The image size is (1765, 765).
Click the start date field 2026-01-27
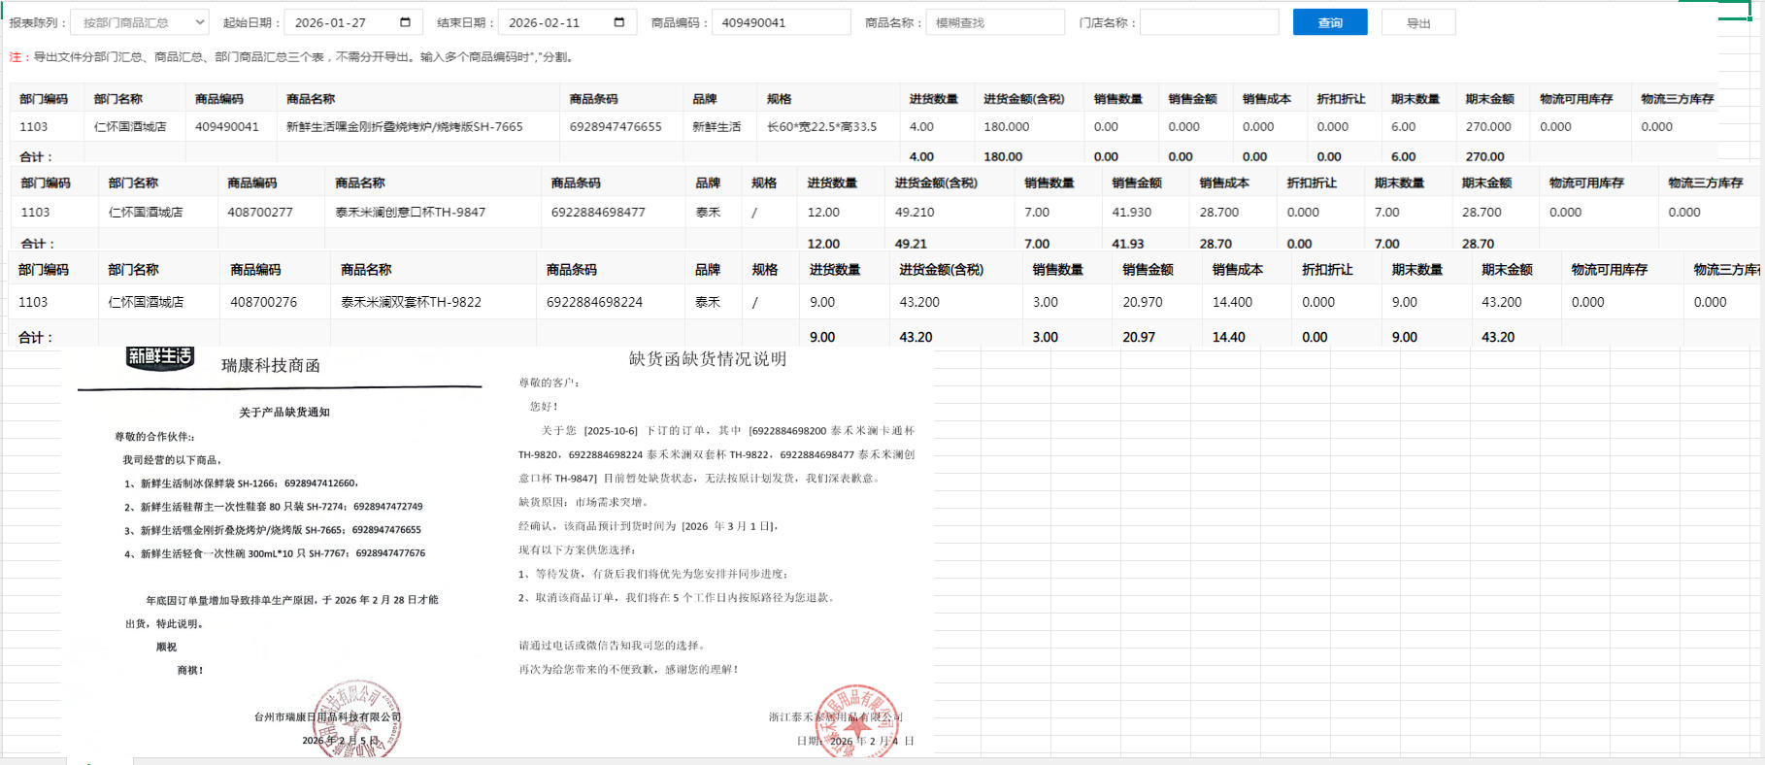coord(340,22)
